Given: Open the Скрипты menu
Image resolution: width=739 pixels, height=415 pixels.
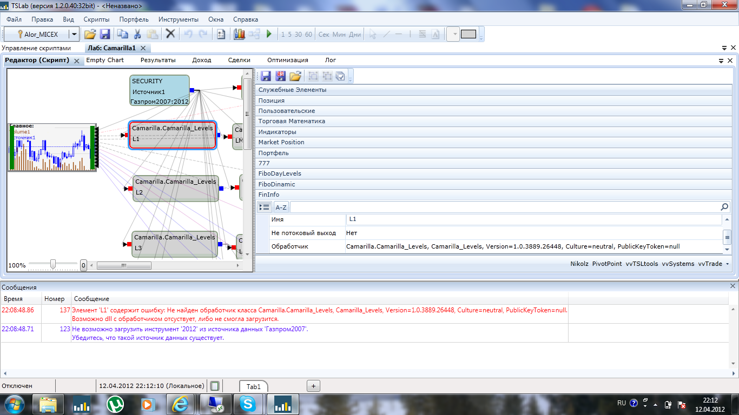Looking at the screenshot, I should click(x=96, y=19).
